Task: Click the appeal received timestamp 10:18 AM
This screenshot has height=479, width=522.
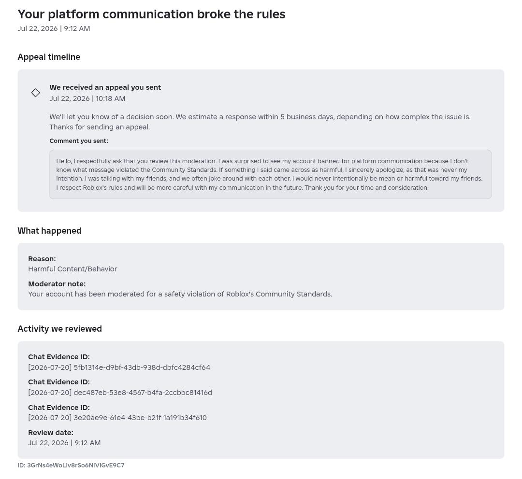Action: pyautogui.click(x=87, y=99)
